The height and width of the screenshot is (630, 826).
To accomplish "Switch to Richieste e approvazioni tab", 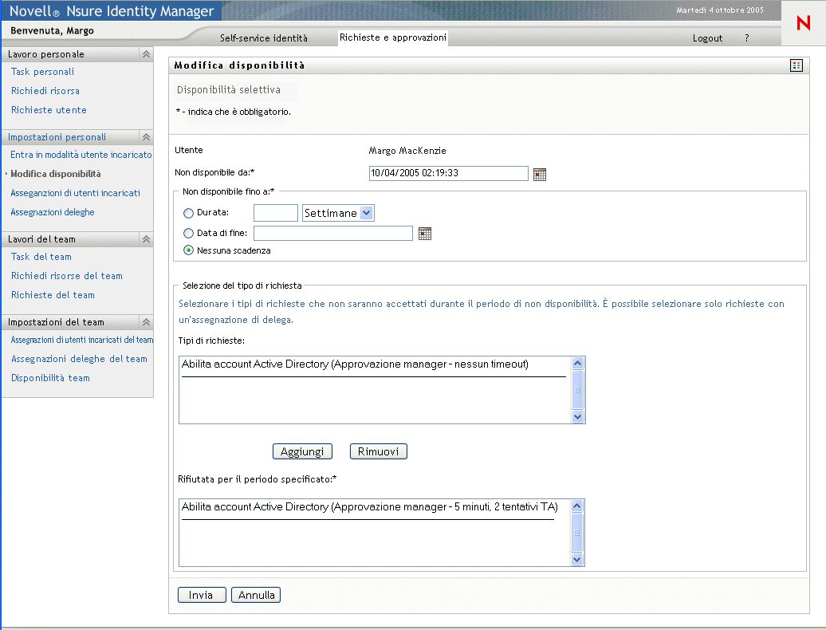I will click(392, 37).
